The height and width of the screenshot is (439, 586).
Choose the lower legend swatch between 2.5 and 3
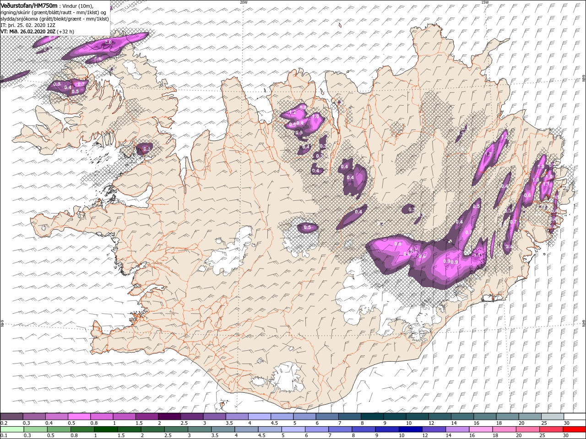coord(175,429)
